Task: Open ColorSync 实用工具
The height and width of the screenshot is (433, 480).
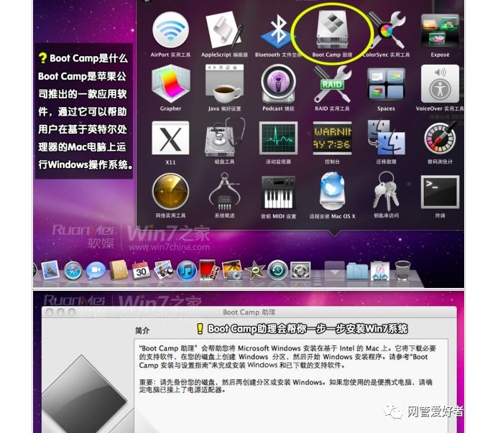Action: point(387,31)
